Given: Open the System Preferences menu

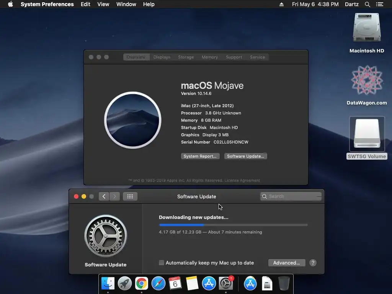Looking at the screenshot, I should (47, 4).
